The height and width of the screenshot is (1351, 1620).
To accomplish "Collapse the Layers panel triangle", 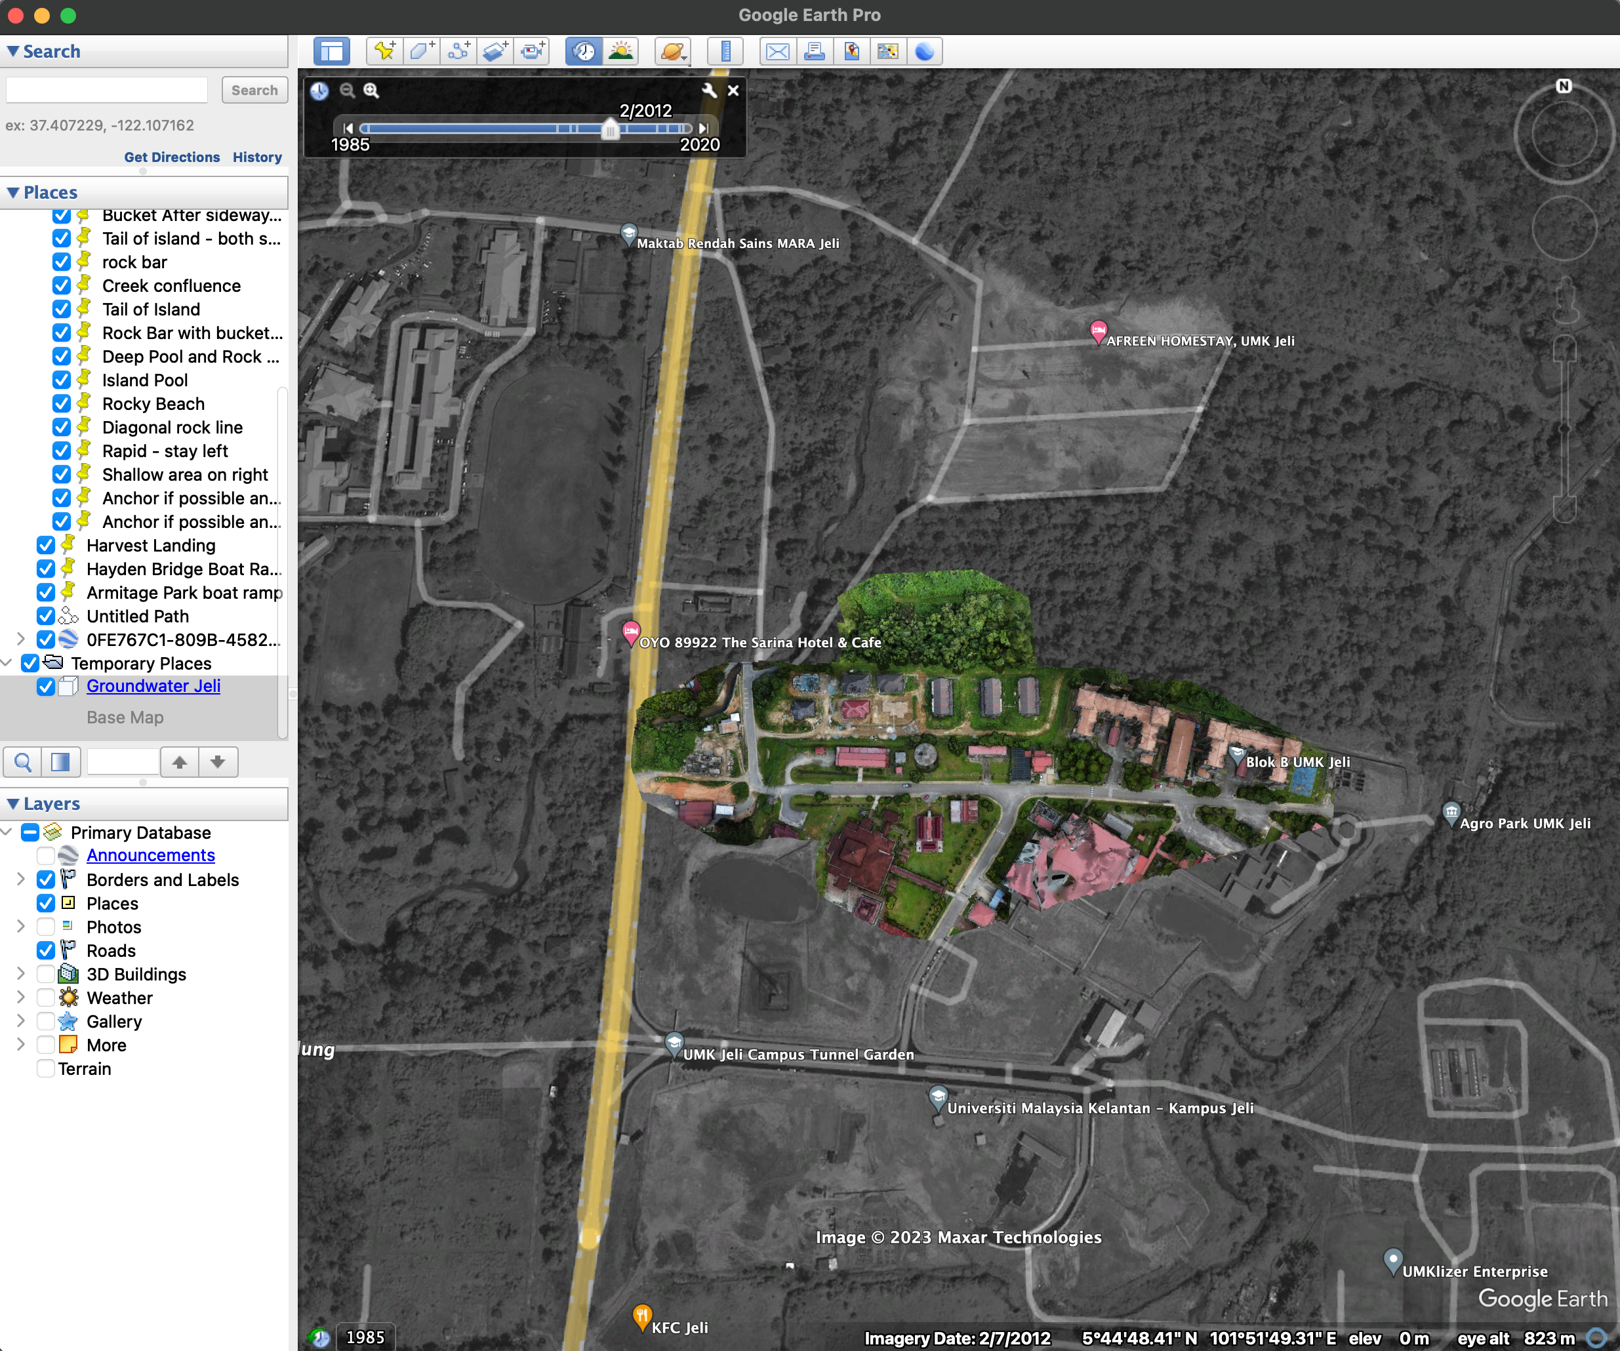I will [12, 804].
